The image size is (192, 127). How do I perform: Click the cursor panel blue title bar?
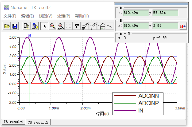151,4
